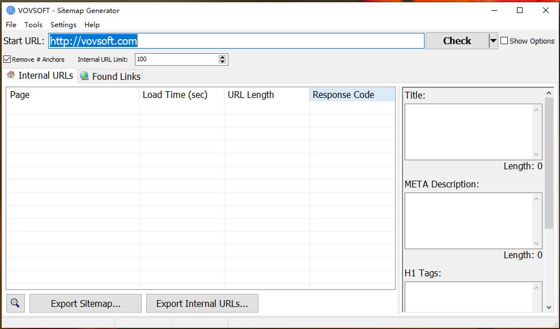Minimize the Sitemap Generator window

tap(494, 10)
